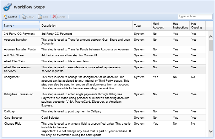The width and height of the screenshot is (215, 139).
Task: Select the Acumen Transfer Funds row
Action: pyautogui.click(x=104, y=49)
